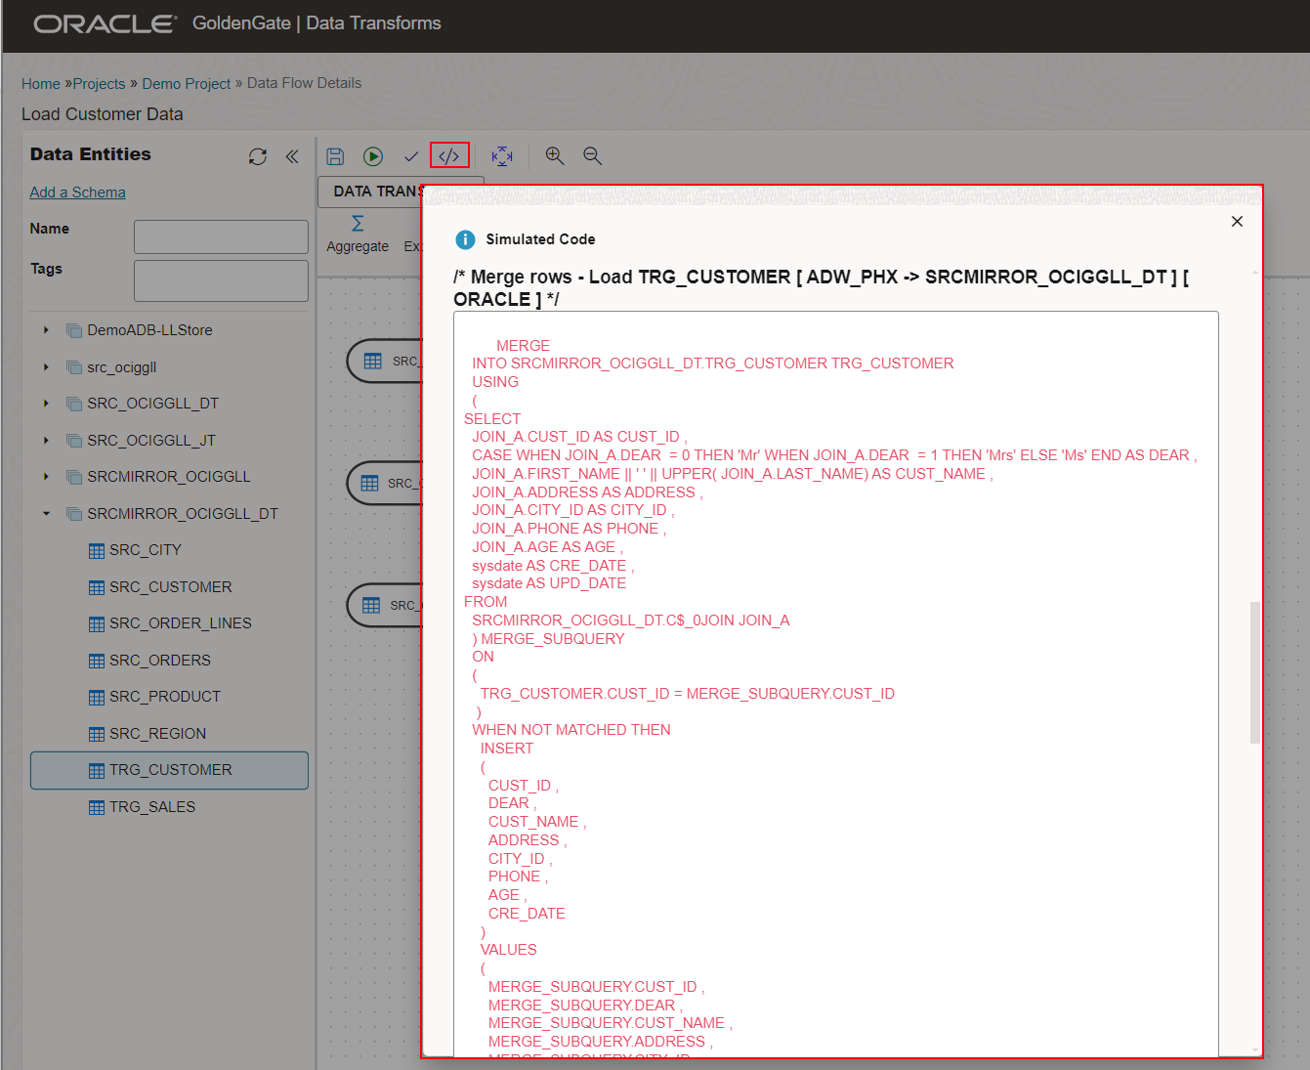Open the Add a Schema link

click(77, 192)
